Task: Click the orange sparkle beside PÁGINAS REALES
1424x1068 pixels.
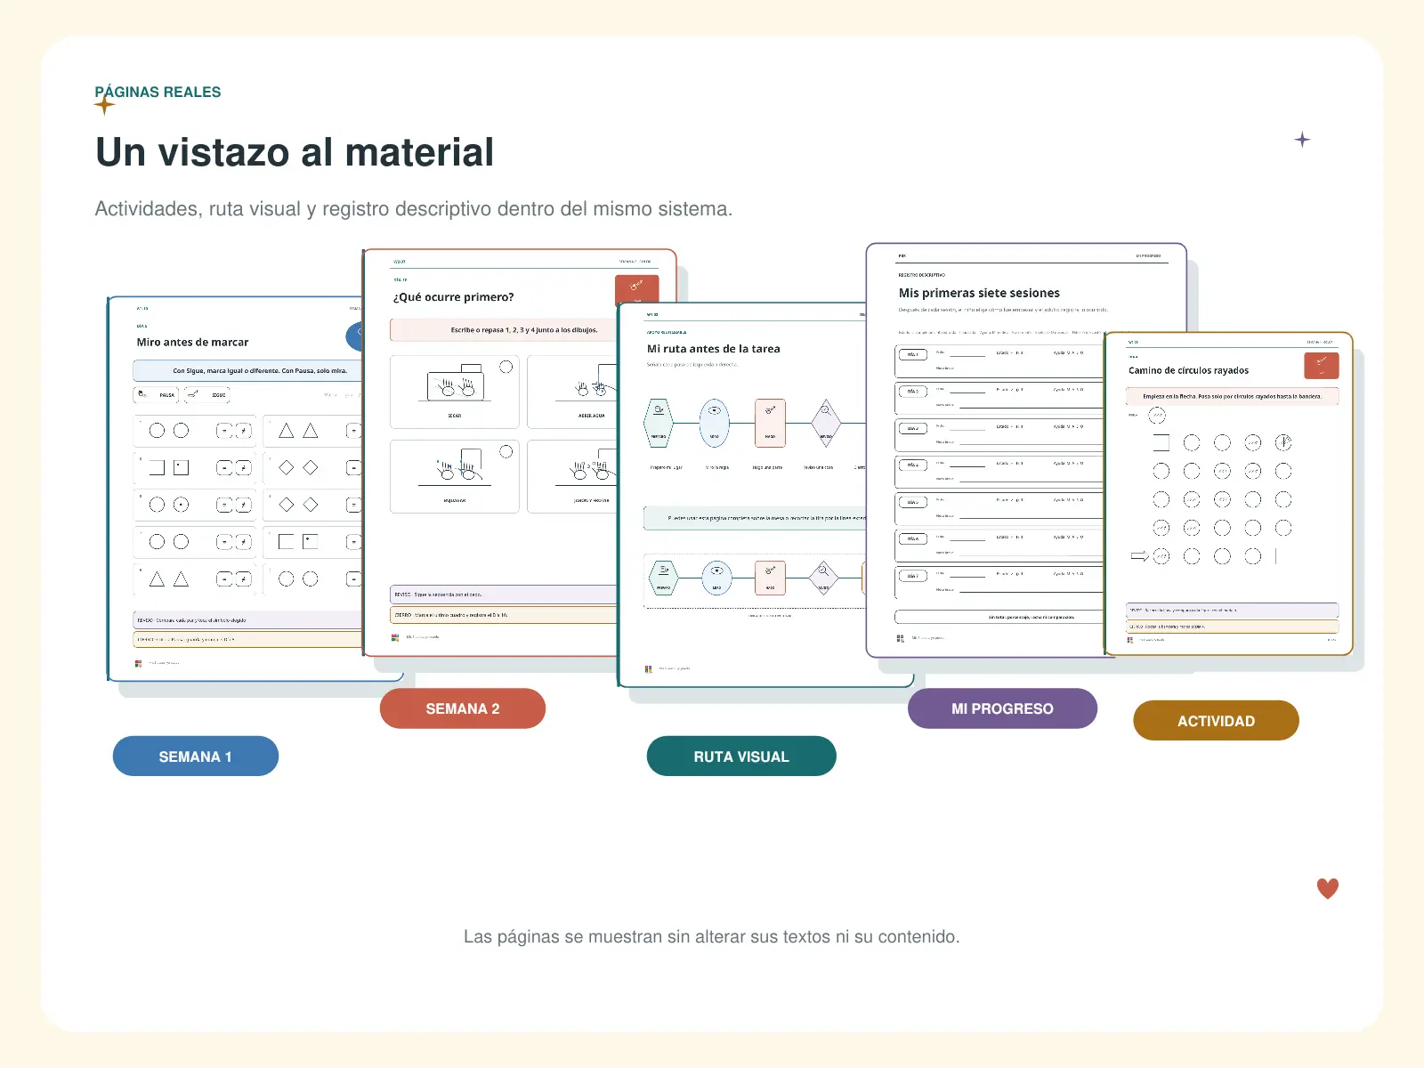Action: 104,105
